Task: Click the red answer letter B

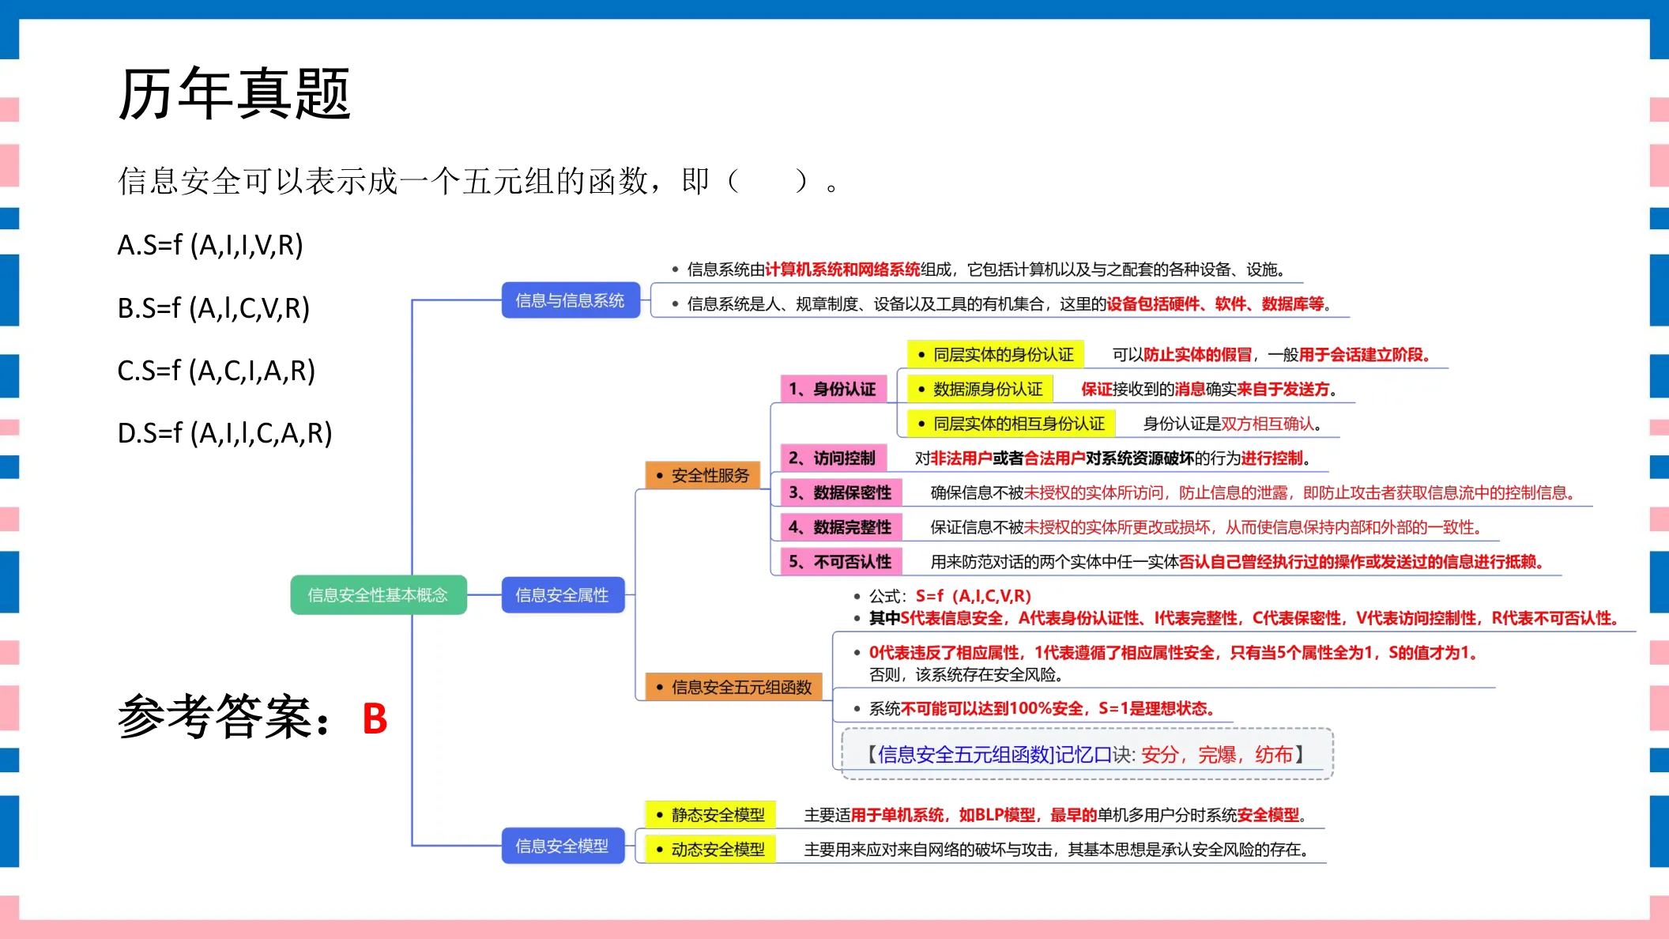Action: tap(375, 719)
